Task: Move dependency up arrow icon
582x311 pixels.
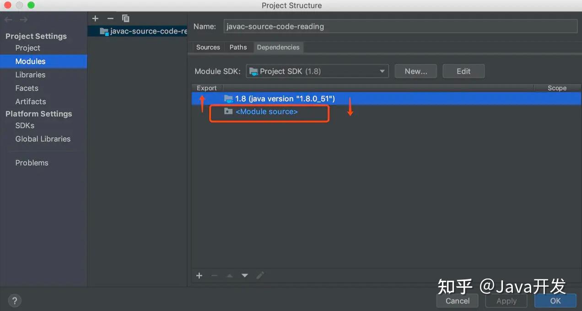Action: tap(230, 275)
